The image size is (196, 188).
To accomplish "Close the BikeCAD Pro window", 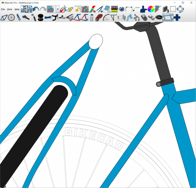I will click(x=191, y=3).
